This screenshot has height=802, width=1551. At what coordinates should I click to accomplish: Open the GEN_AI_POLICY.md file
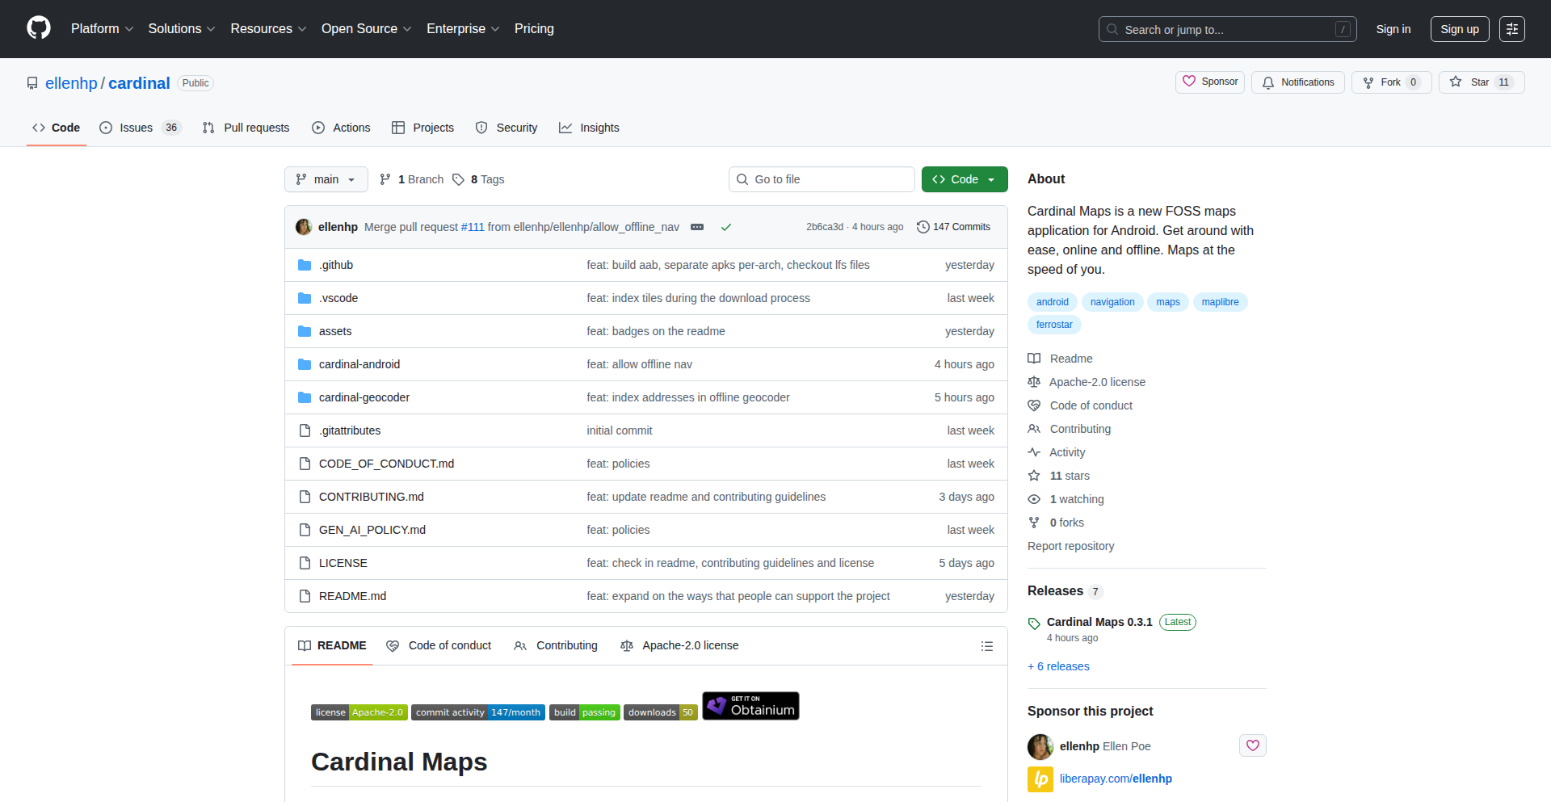click(x=372, y=530)
